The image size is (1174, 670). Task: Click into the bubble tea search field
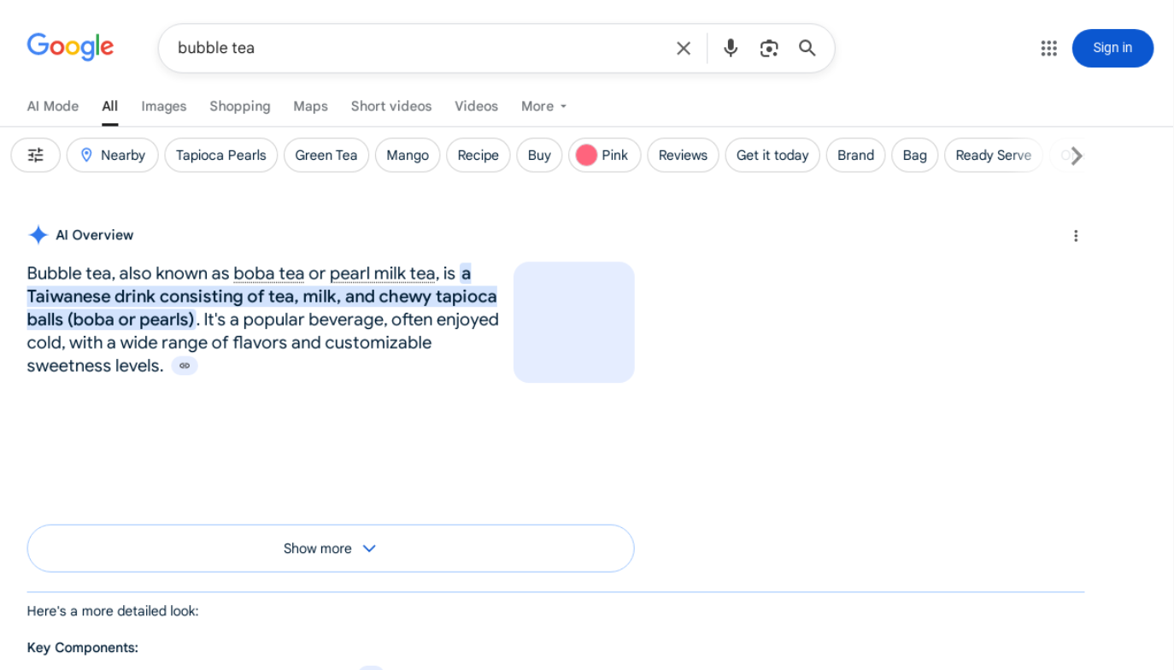point(410,49)
